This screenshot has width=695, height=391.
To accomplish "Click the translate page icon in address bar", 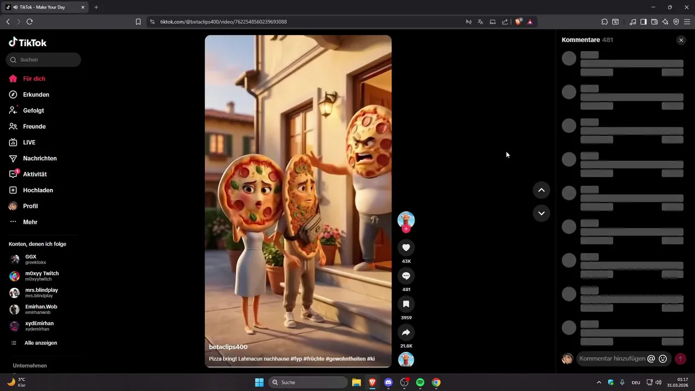I will tap(481, 22).
